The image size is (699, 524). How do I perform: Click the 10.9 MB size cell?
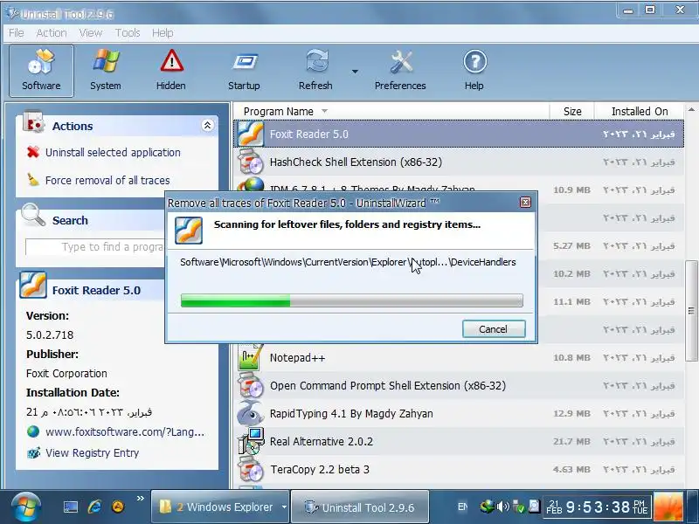coord(571,190)
